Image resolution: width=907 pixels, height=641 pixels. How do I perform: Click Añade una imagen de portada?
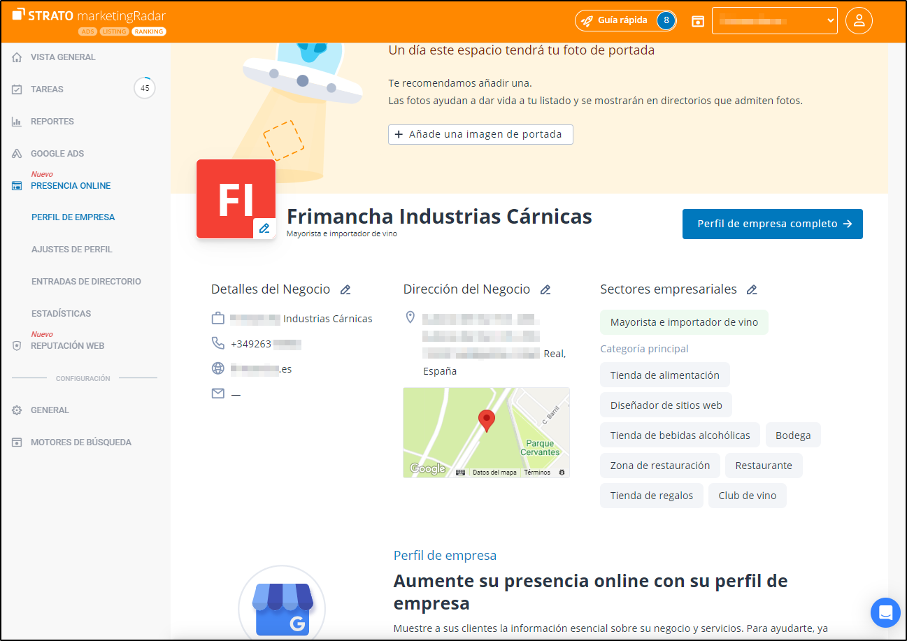pyautogui.click(x=480, y=134)
